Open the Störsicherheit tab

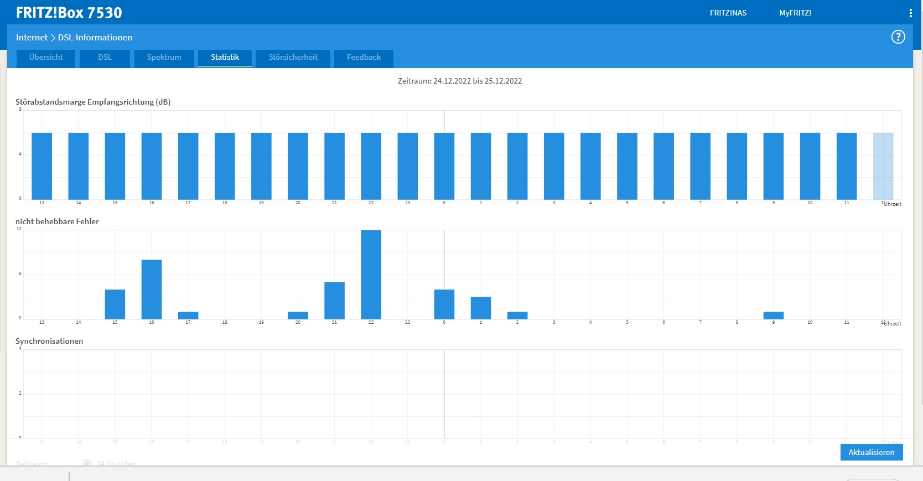click(x=293, y=58)
